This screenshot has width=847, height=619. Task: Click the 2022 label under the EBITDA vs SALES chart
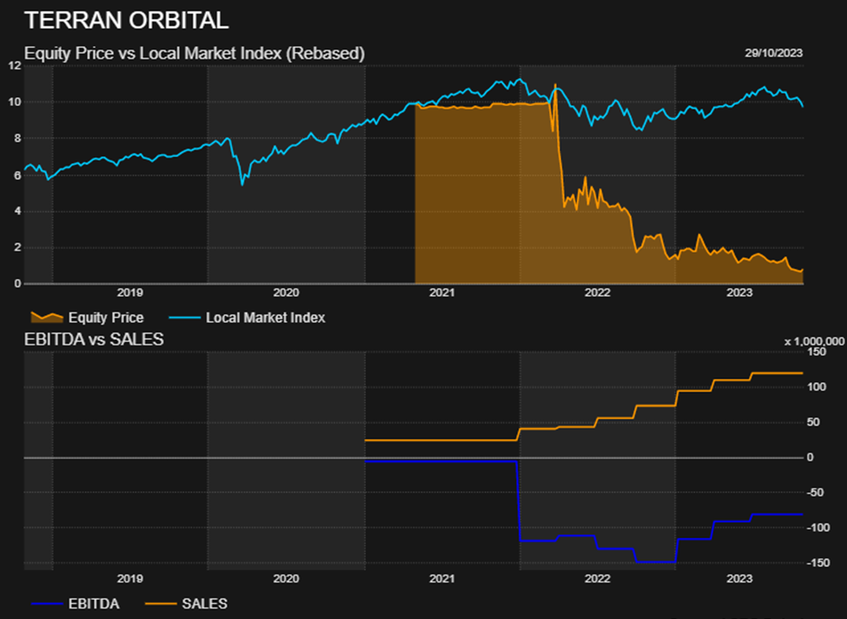(x=598, y=578)
